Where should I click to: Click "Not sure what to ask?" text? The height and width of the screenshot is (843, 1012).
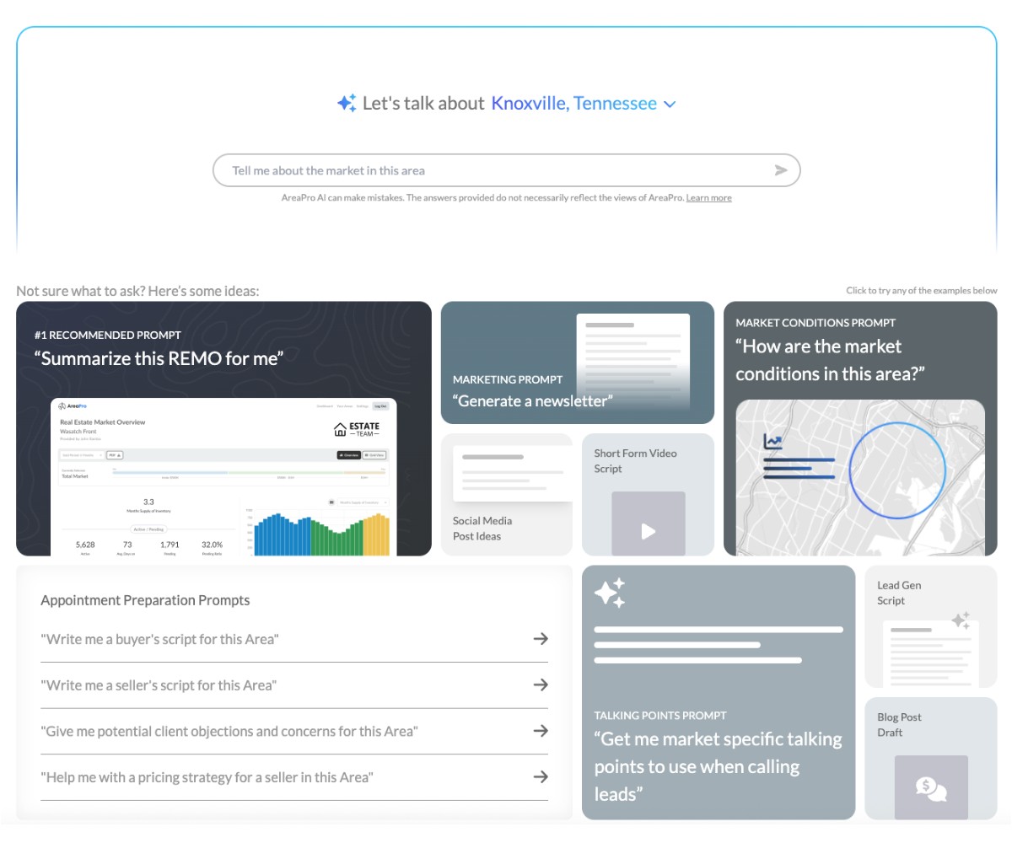137,292
